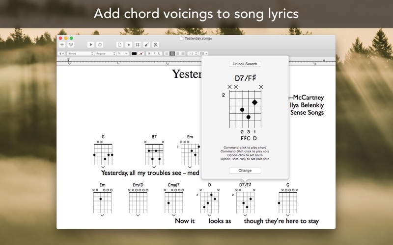Expand chevron below first-line G chord
Viewport: 393px width, 245px height.
103,167
